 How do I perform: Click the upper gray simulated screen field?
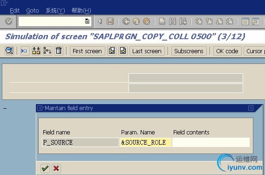click(x=186, y=78)
